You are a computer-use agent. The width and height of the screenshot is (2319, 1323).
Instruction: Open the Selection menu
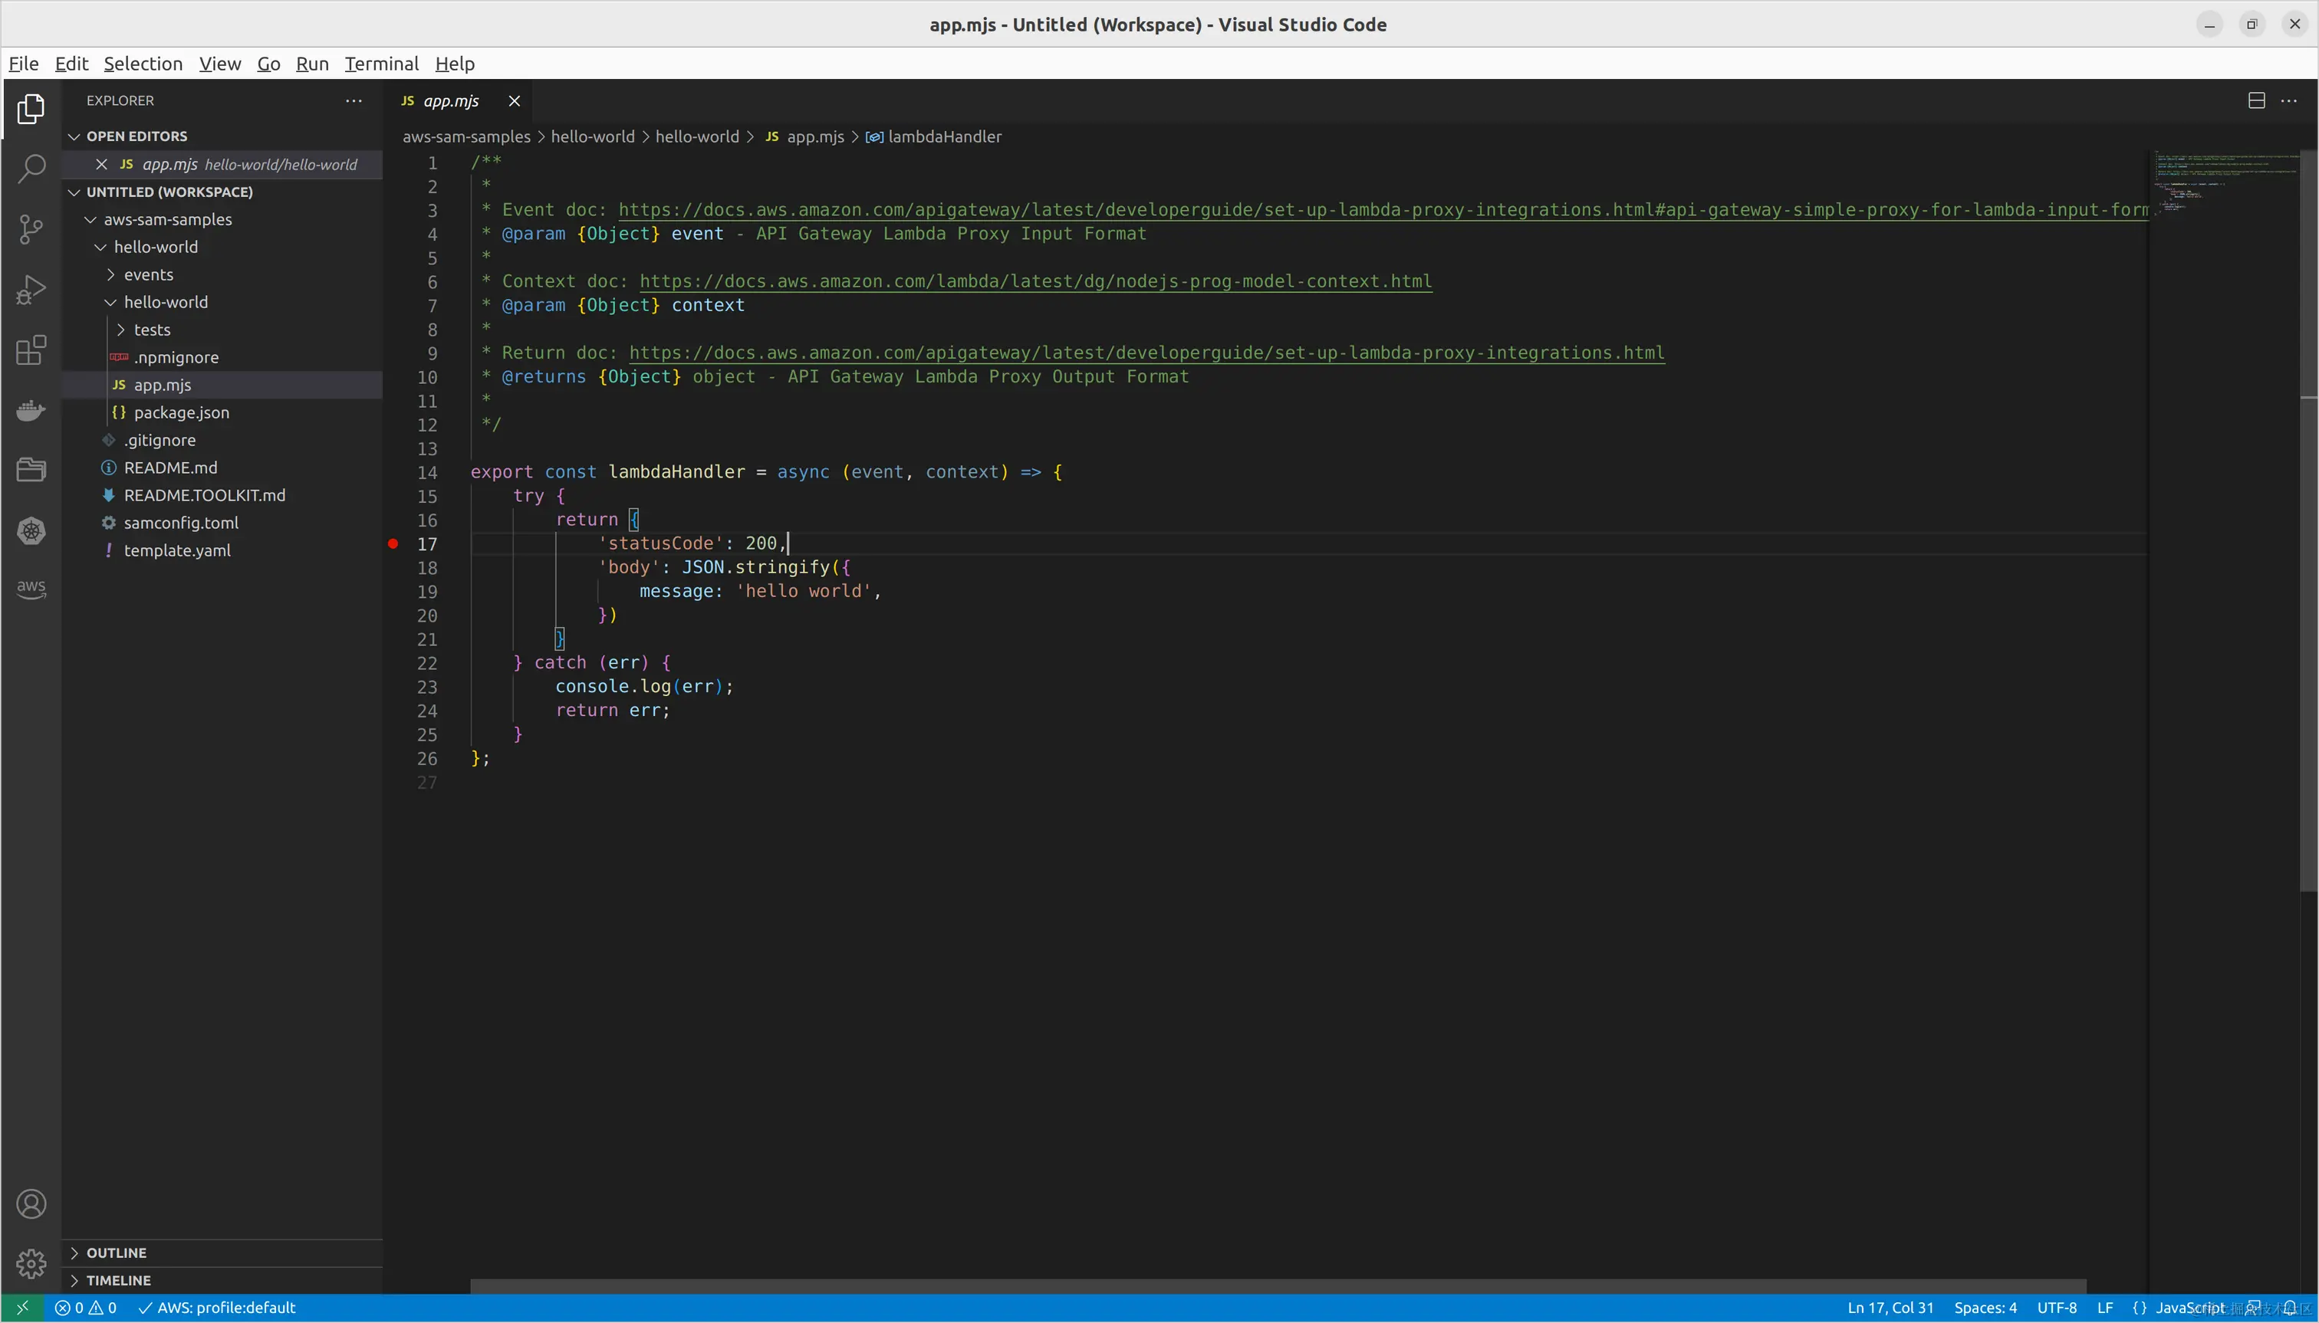point(143,64)
